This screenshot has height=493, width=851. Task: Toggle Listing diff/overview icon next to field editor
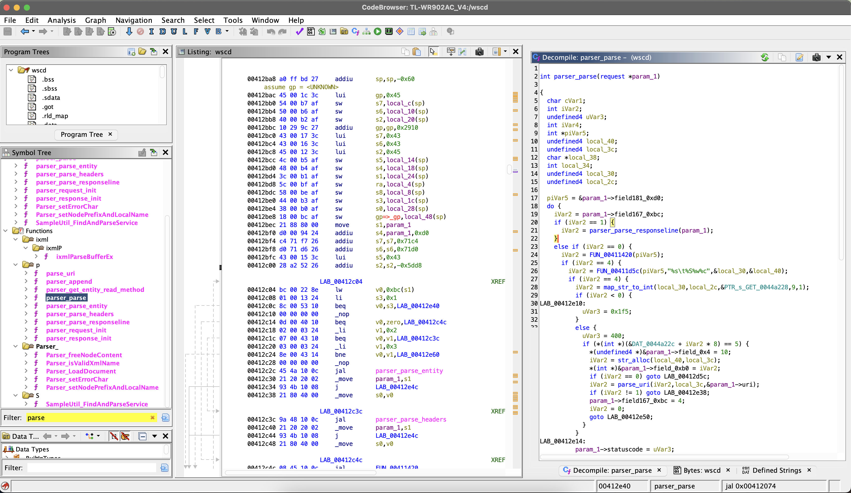(x=462, y=52)
